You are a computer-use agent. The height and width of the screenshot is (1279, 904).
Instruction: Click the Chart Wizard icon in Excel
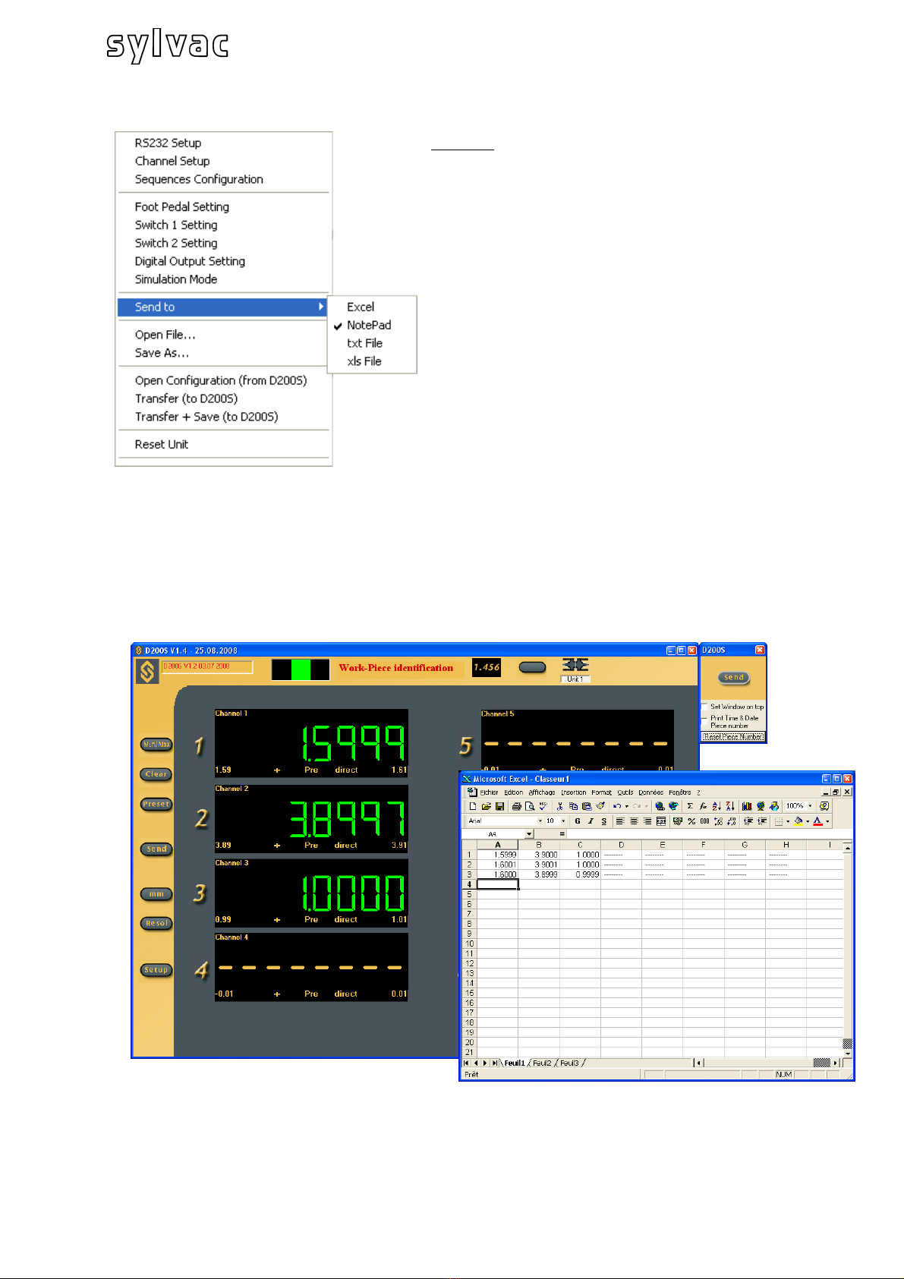[x=747, y=806]
